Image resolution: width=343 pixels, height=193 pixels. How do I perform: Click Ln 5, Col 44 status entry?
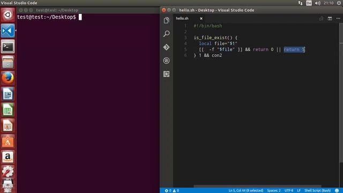pyautogui.click(x=246, y=191)
